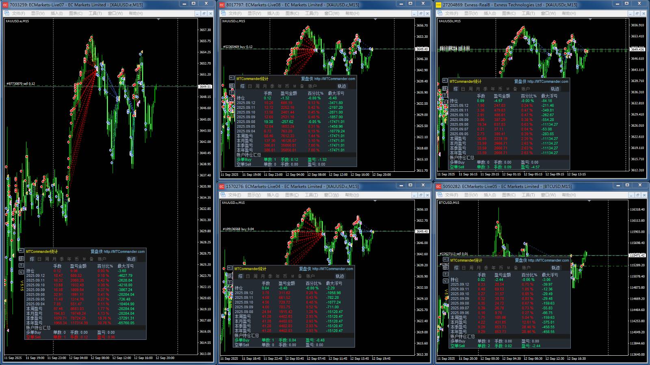The height and width of the screenshot is (365, 650).
Task: Open 文件(F) menu in the 1570276 window
Action: pos(235,195)
